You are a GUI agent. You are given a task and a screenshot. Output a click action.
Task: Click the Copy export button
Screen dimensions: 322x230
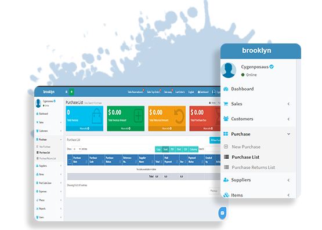point(158,149)
